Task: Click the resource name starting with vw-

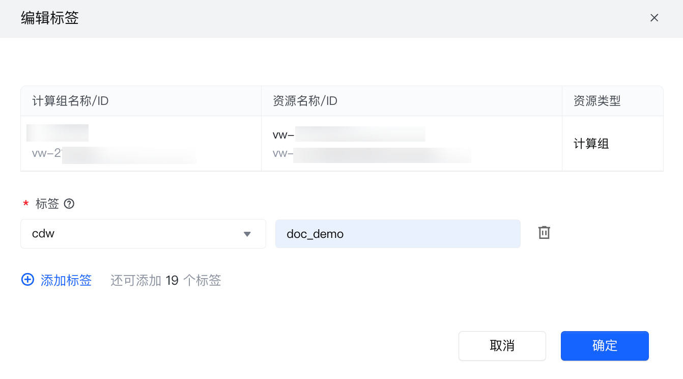Action: click(349, 134)
